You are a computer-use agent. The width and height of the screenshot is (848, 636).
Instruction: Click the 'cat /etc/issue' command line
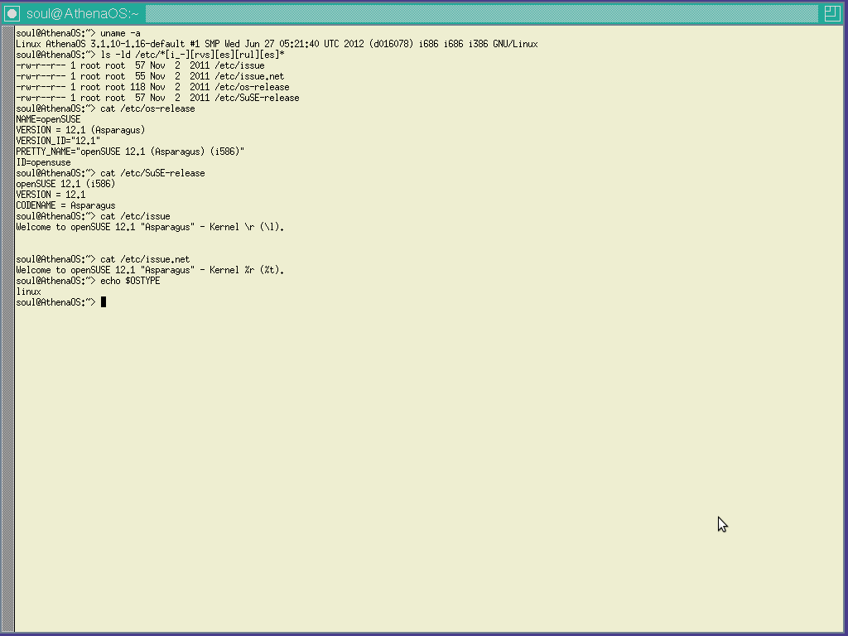pyautogui.click(x=93, y=216)
